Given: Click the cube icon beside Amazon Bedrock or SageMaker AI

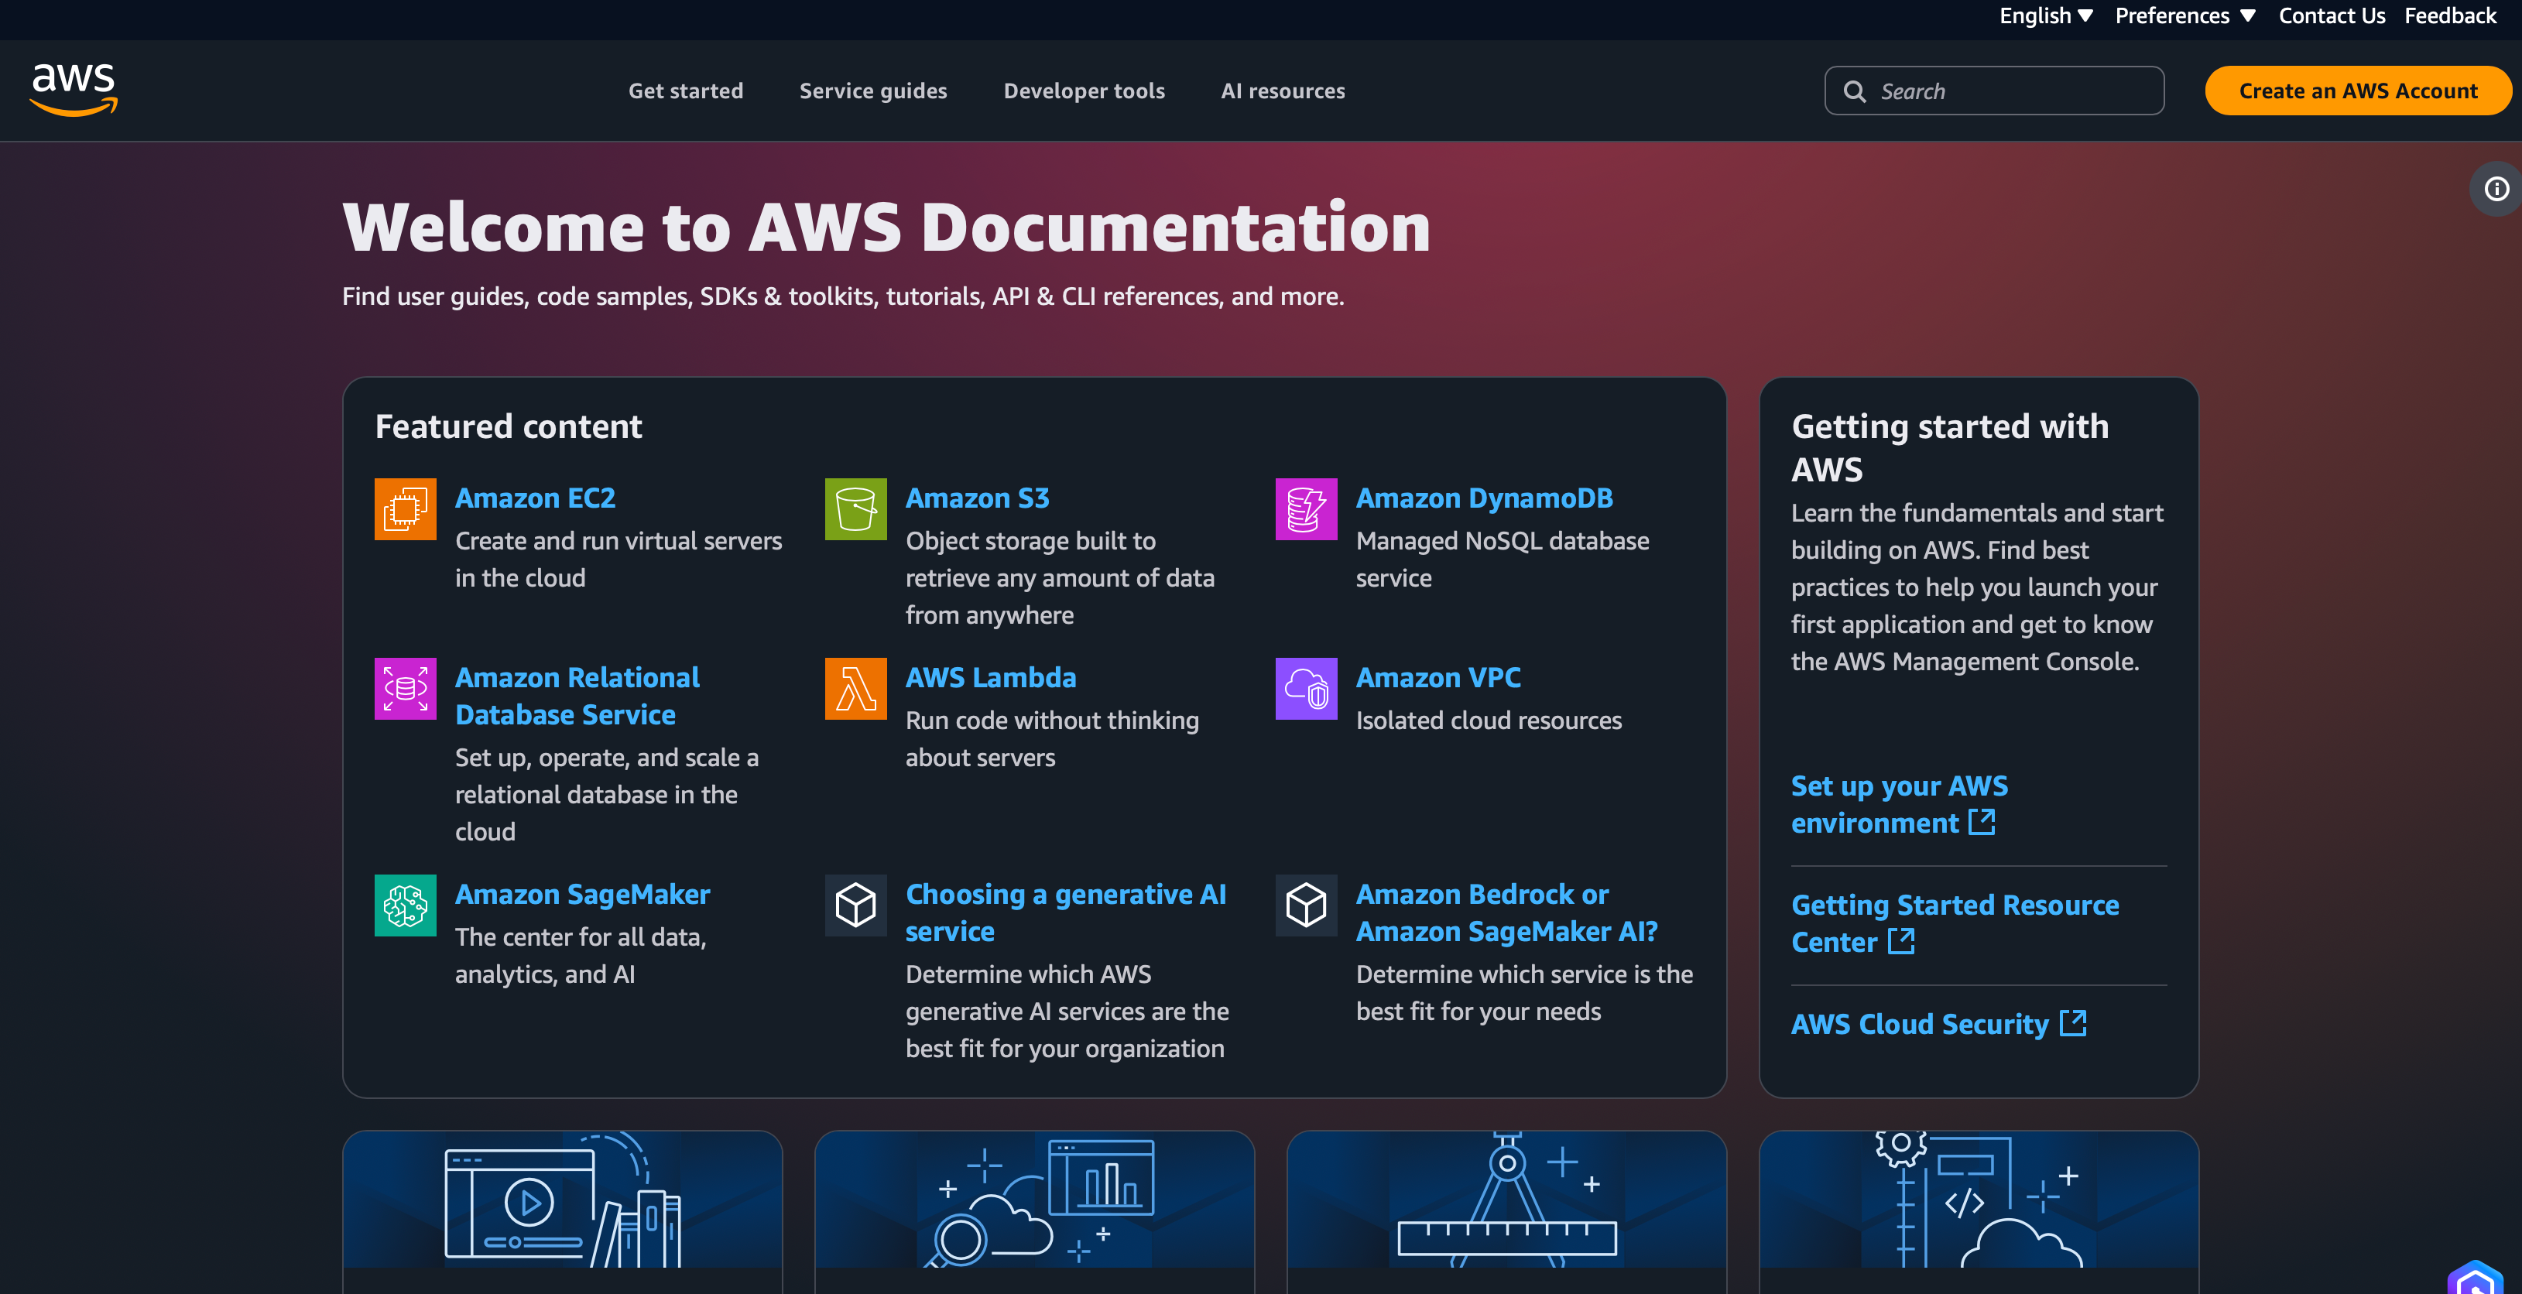Looking at the screenshot, I should click(x=1306, y=905).
